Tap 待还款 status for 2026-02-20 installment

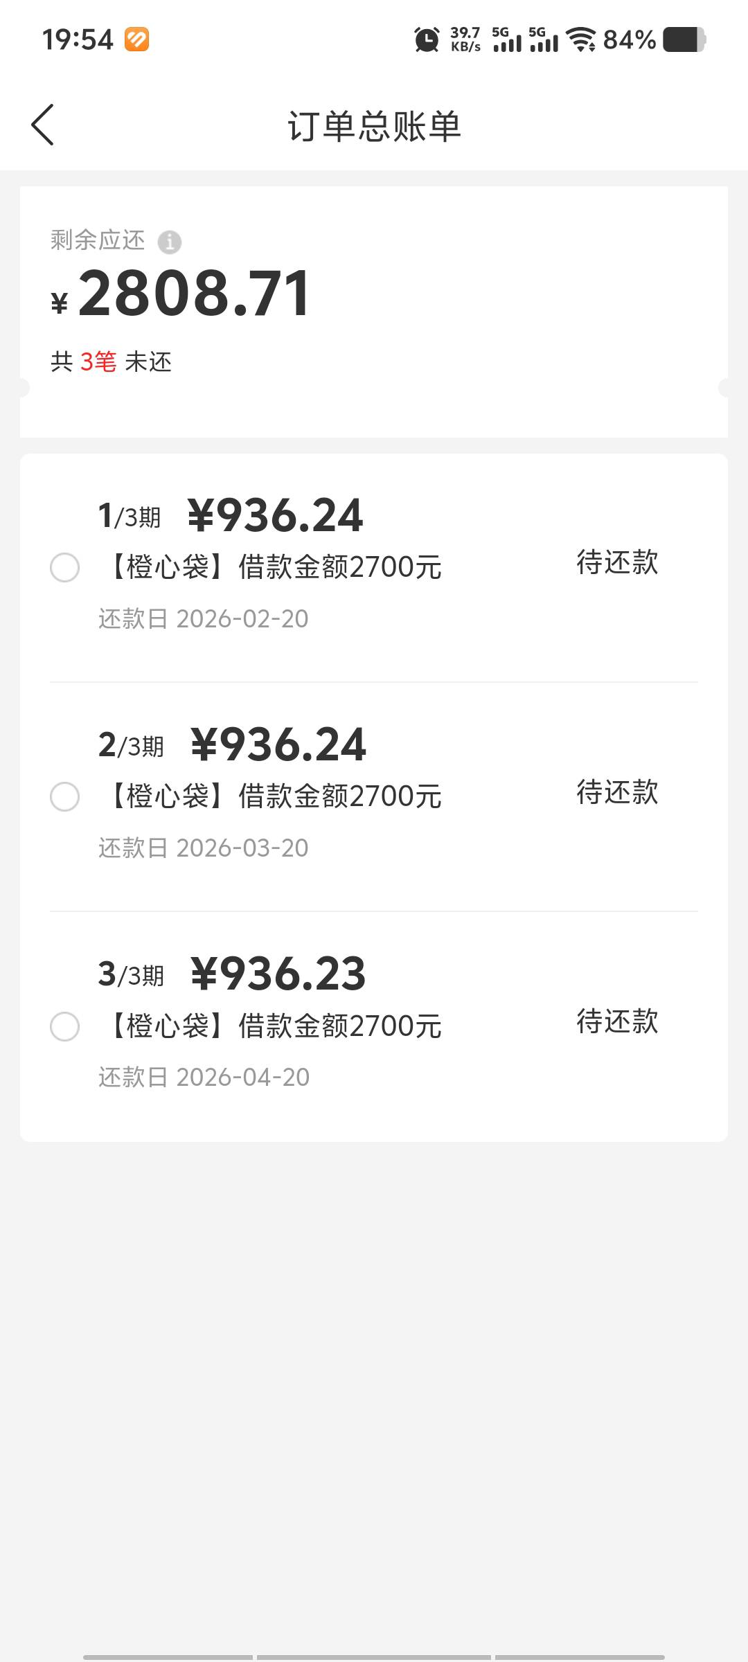pyautogui.click(x=617, y=562)
